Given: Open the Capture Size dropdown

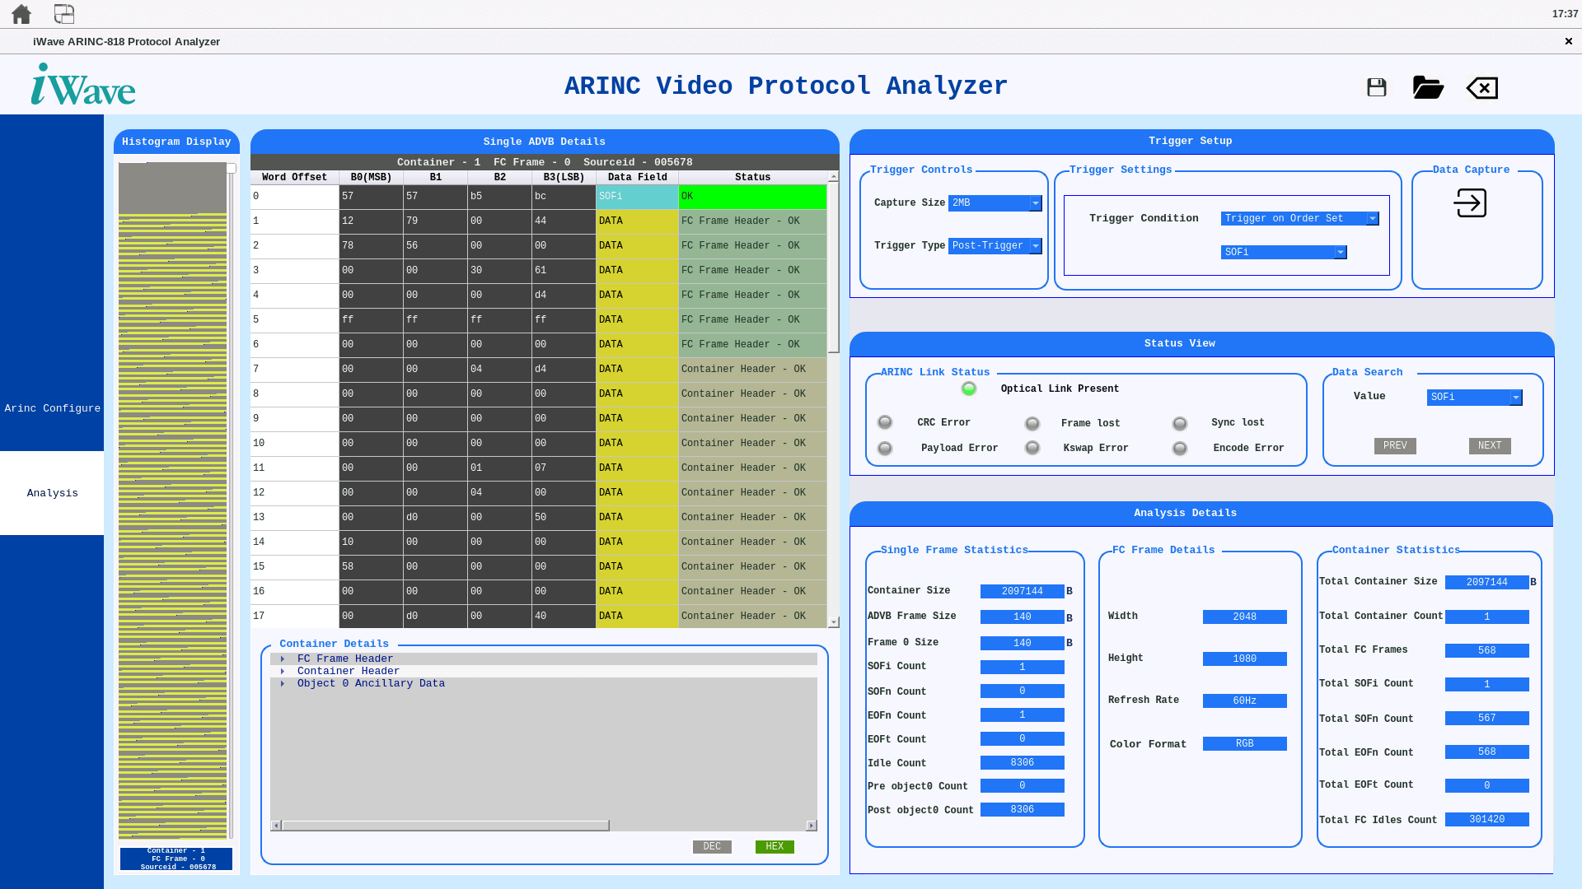Looking at the screenshot, I should 995,203.
